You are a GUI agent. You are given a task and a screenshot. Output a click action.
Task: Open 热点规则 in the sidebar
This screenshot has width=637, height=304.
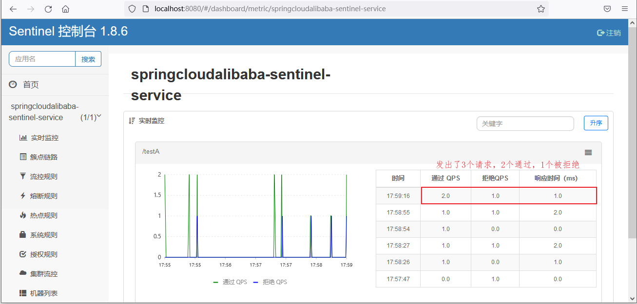point(44,215)
